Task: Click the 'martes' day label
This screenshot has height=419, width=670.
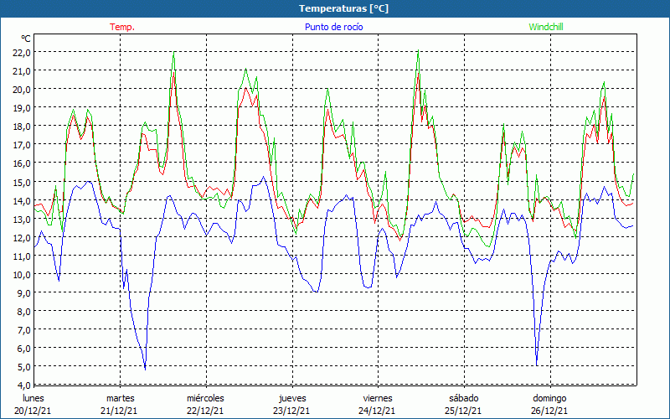Action: point(120,398)
